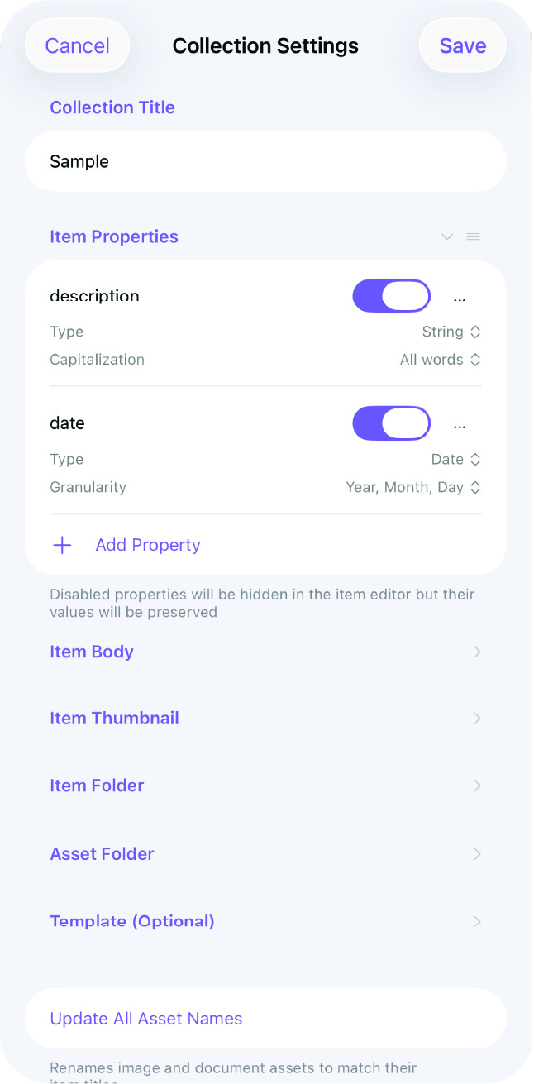
Task: Open the Type dropdown set to String
Action: [451, 331]
